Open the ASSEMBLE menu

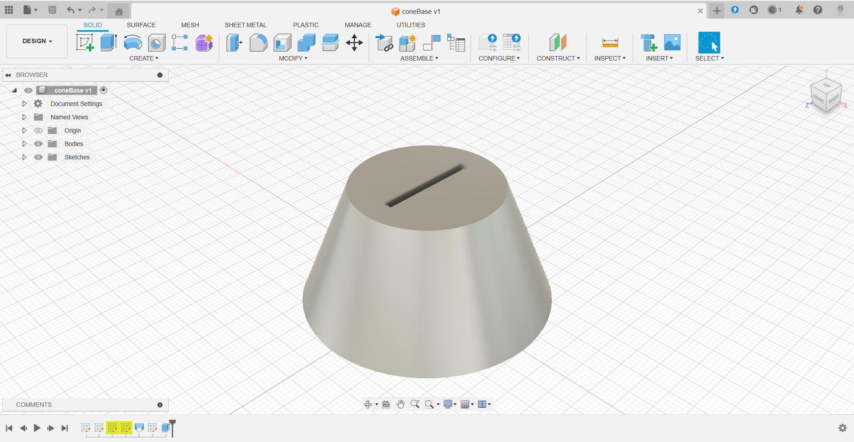[x=419, y=58]
